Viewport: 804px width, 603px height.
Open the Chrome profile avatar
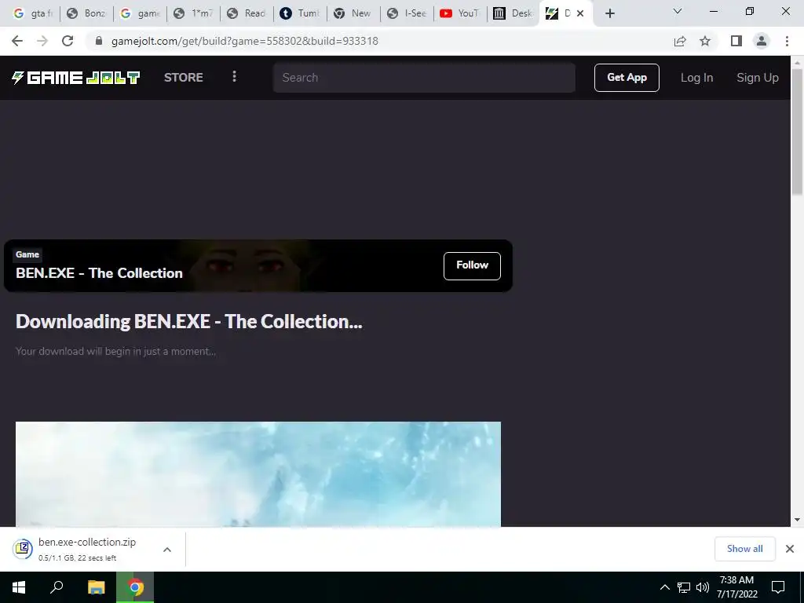point(762,41)
